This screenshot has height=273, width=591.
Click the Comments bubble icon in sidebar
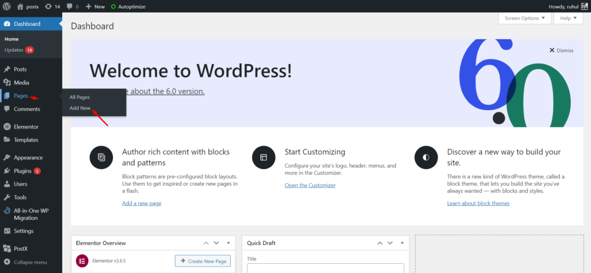point(7,109)
